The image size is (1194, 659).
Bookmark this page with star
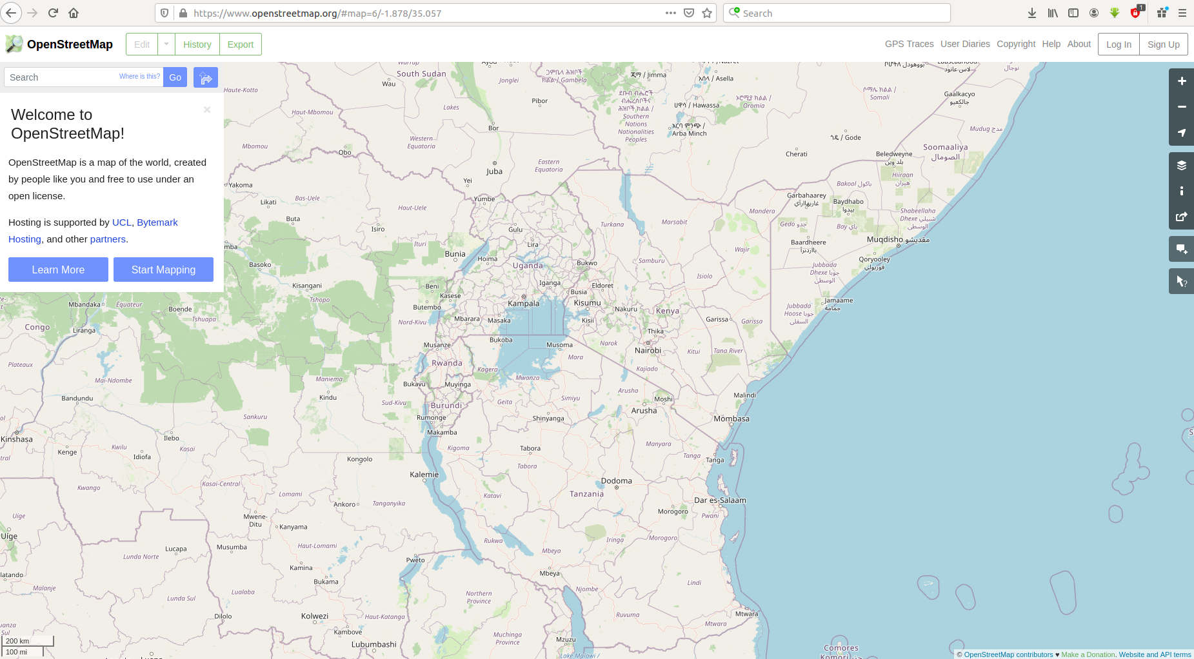pos(707,13)
